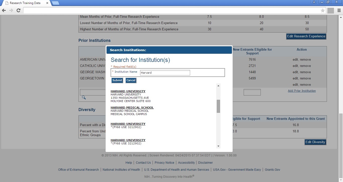Click the Highest Number of Months row label
343x182 pixels.
click(129, 29)
